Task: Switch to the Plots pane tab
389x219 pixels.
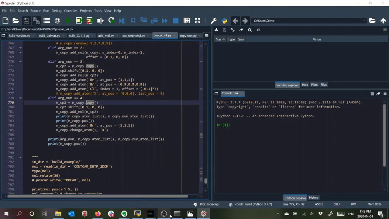Action: click(314, 85)
